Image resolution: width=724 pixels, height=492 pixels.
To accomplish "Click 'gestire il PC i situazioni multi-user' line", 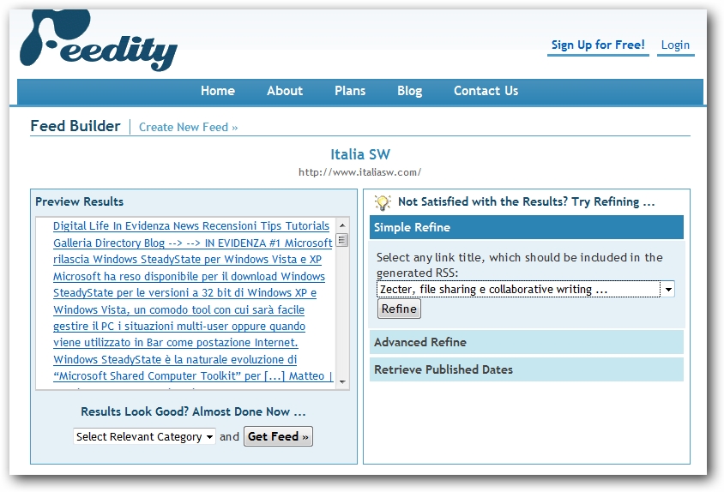I will coord(179,327).
